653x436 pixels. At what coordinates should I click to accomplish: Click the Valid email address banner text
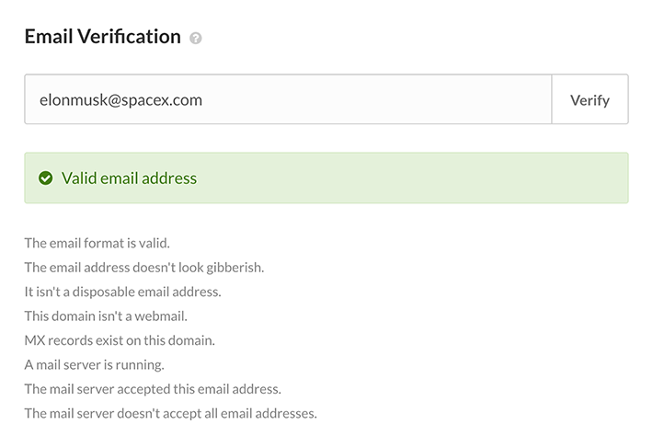tap(129, 178)
